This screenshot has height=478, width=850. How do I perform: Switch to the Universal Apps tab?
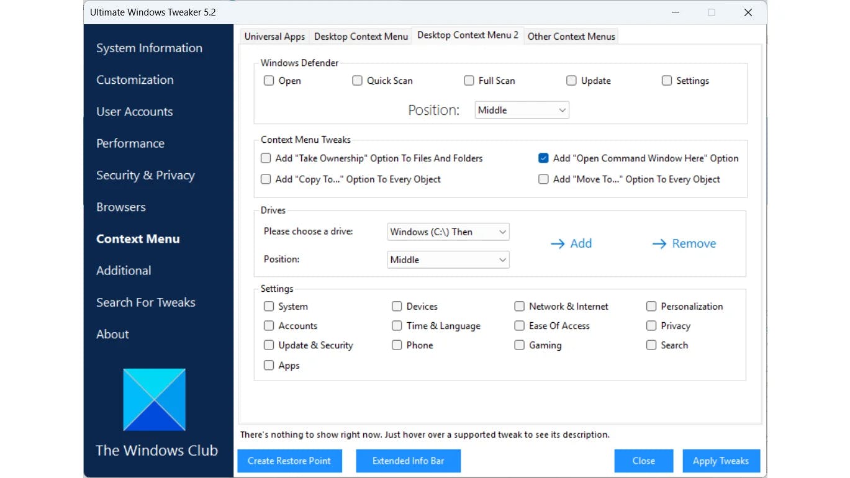pyautogui.click(x=274, y=37)
